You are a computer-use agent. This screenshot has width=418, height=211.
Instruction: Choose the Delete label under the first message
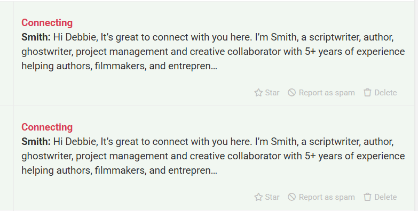tap(385, 93)
